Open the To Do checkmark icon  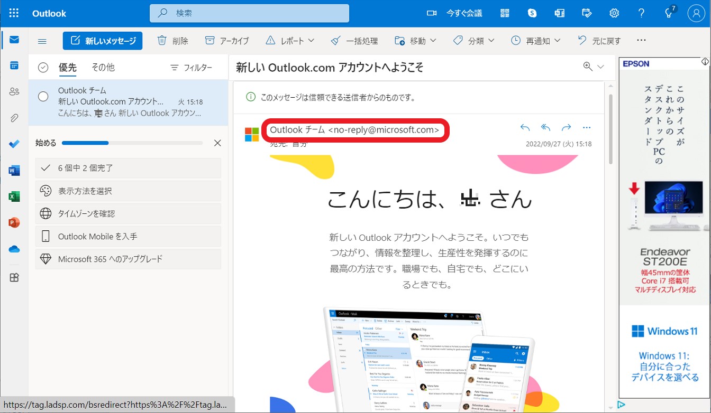pyautogui.click(x=14, y=144)
